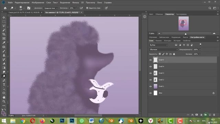Open the Layers panel options menu
Image resolution: width=220 pixels, height=124 pixels.
coord(218,41)
